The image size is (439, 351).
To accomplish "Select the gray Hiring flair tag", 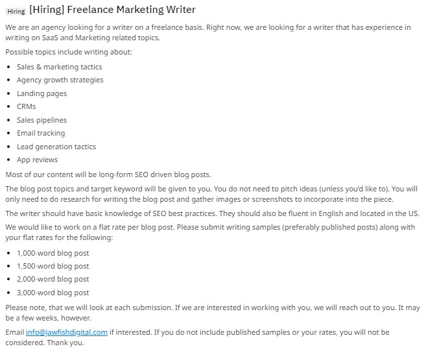I will pos(16,11).
